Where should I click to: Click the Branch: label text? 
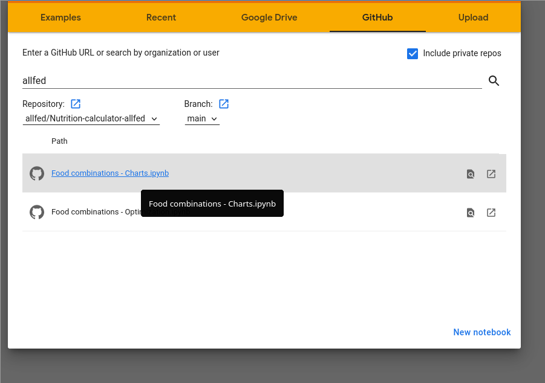click(x=198, y=104)
